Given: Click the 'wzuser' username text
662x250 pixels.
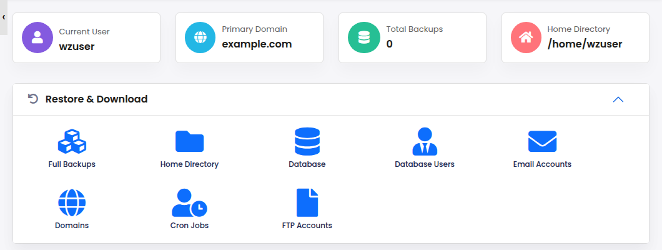Looking at the screenshot, I should coord(77,46).
